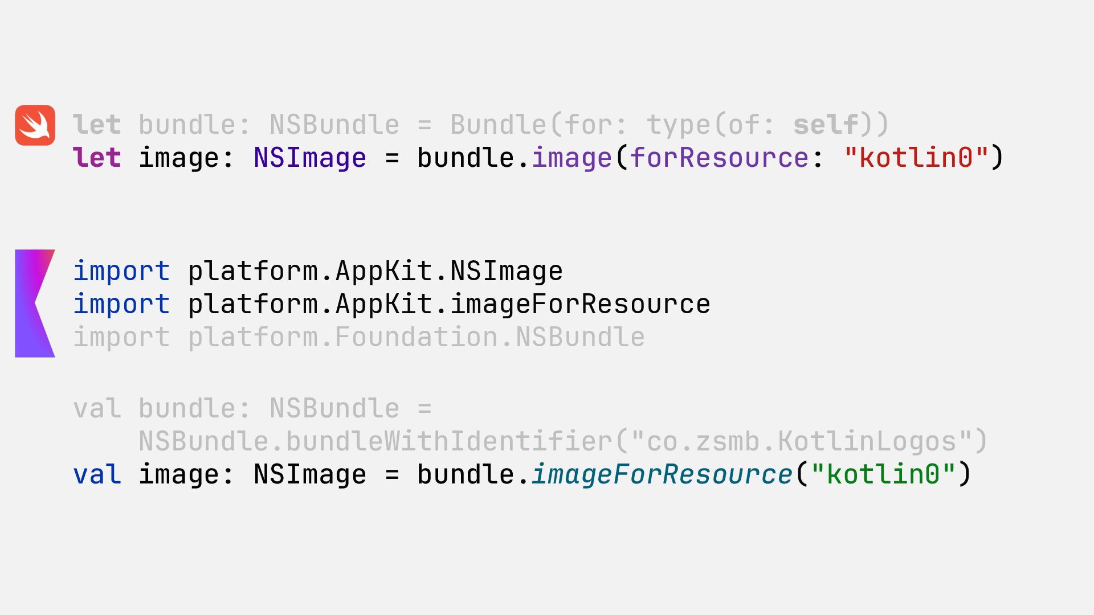Click the green "kotlin0" string in Kotlin line
Viewport: 1094px width, 615px height.
tap(883, 474)
